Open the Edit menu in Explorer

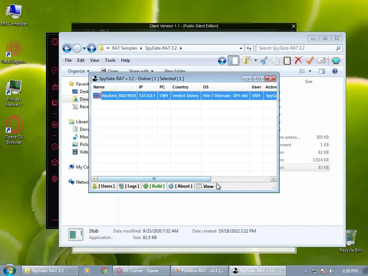point(81,60)
